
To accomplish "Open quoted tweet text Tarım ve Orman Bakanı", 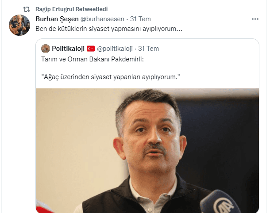I will pyautogui.click(x=93, y=59).
